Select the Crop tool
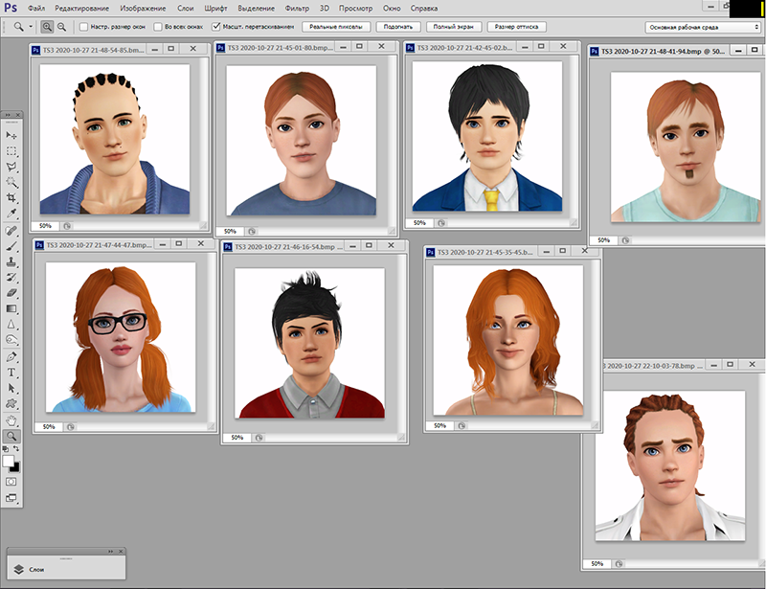 pyautogui.click(x=11, y=198)
